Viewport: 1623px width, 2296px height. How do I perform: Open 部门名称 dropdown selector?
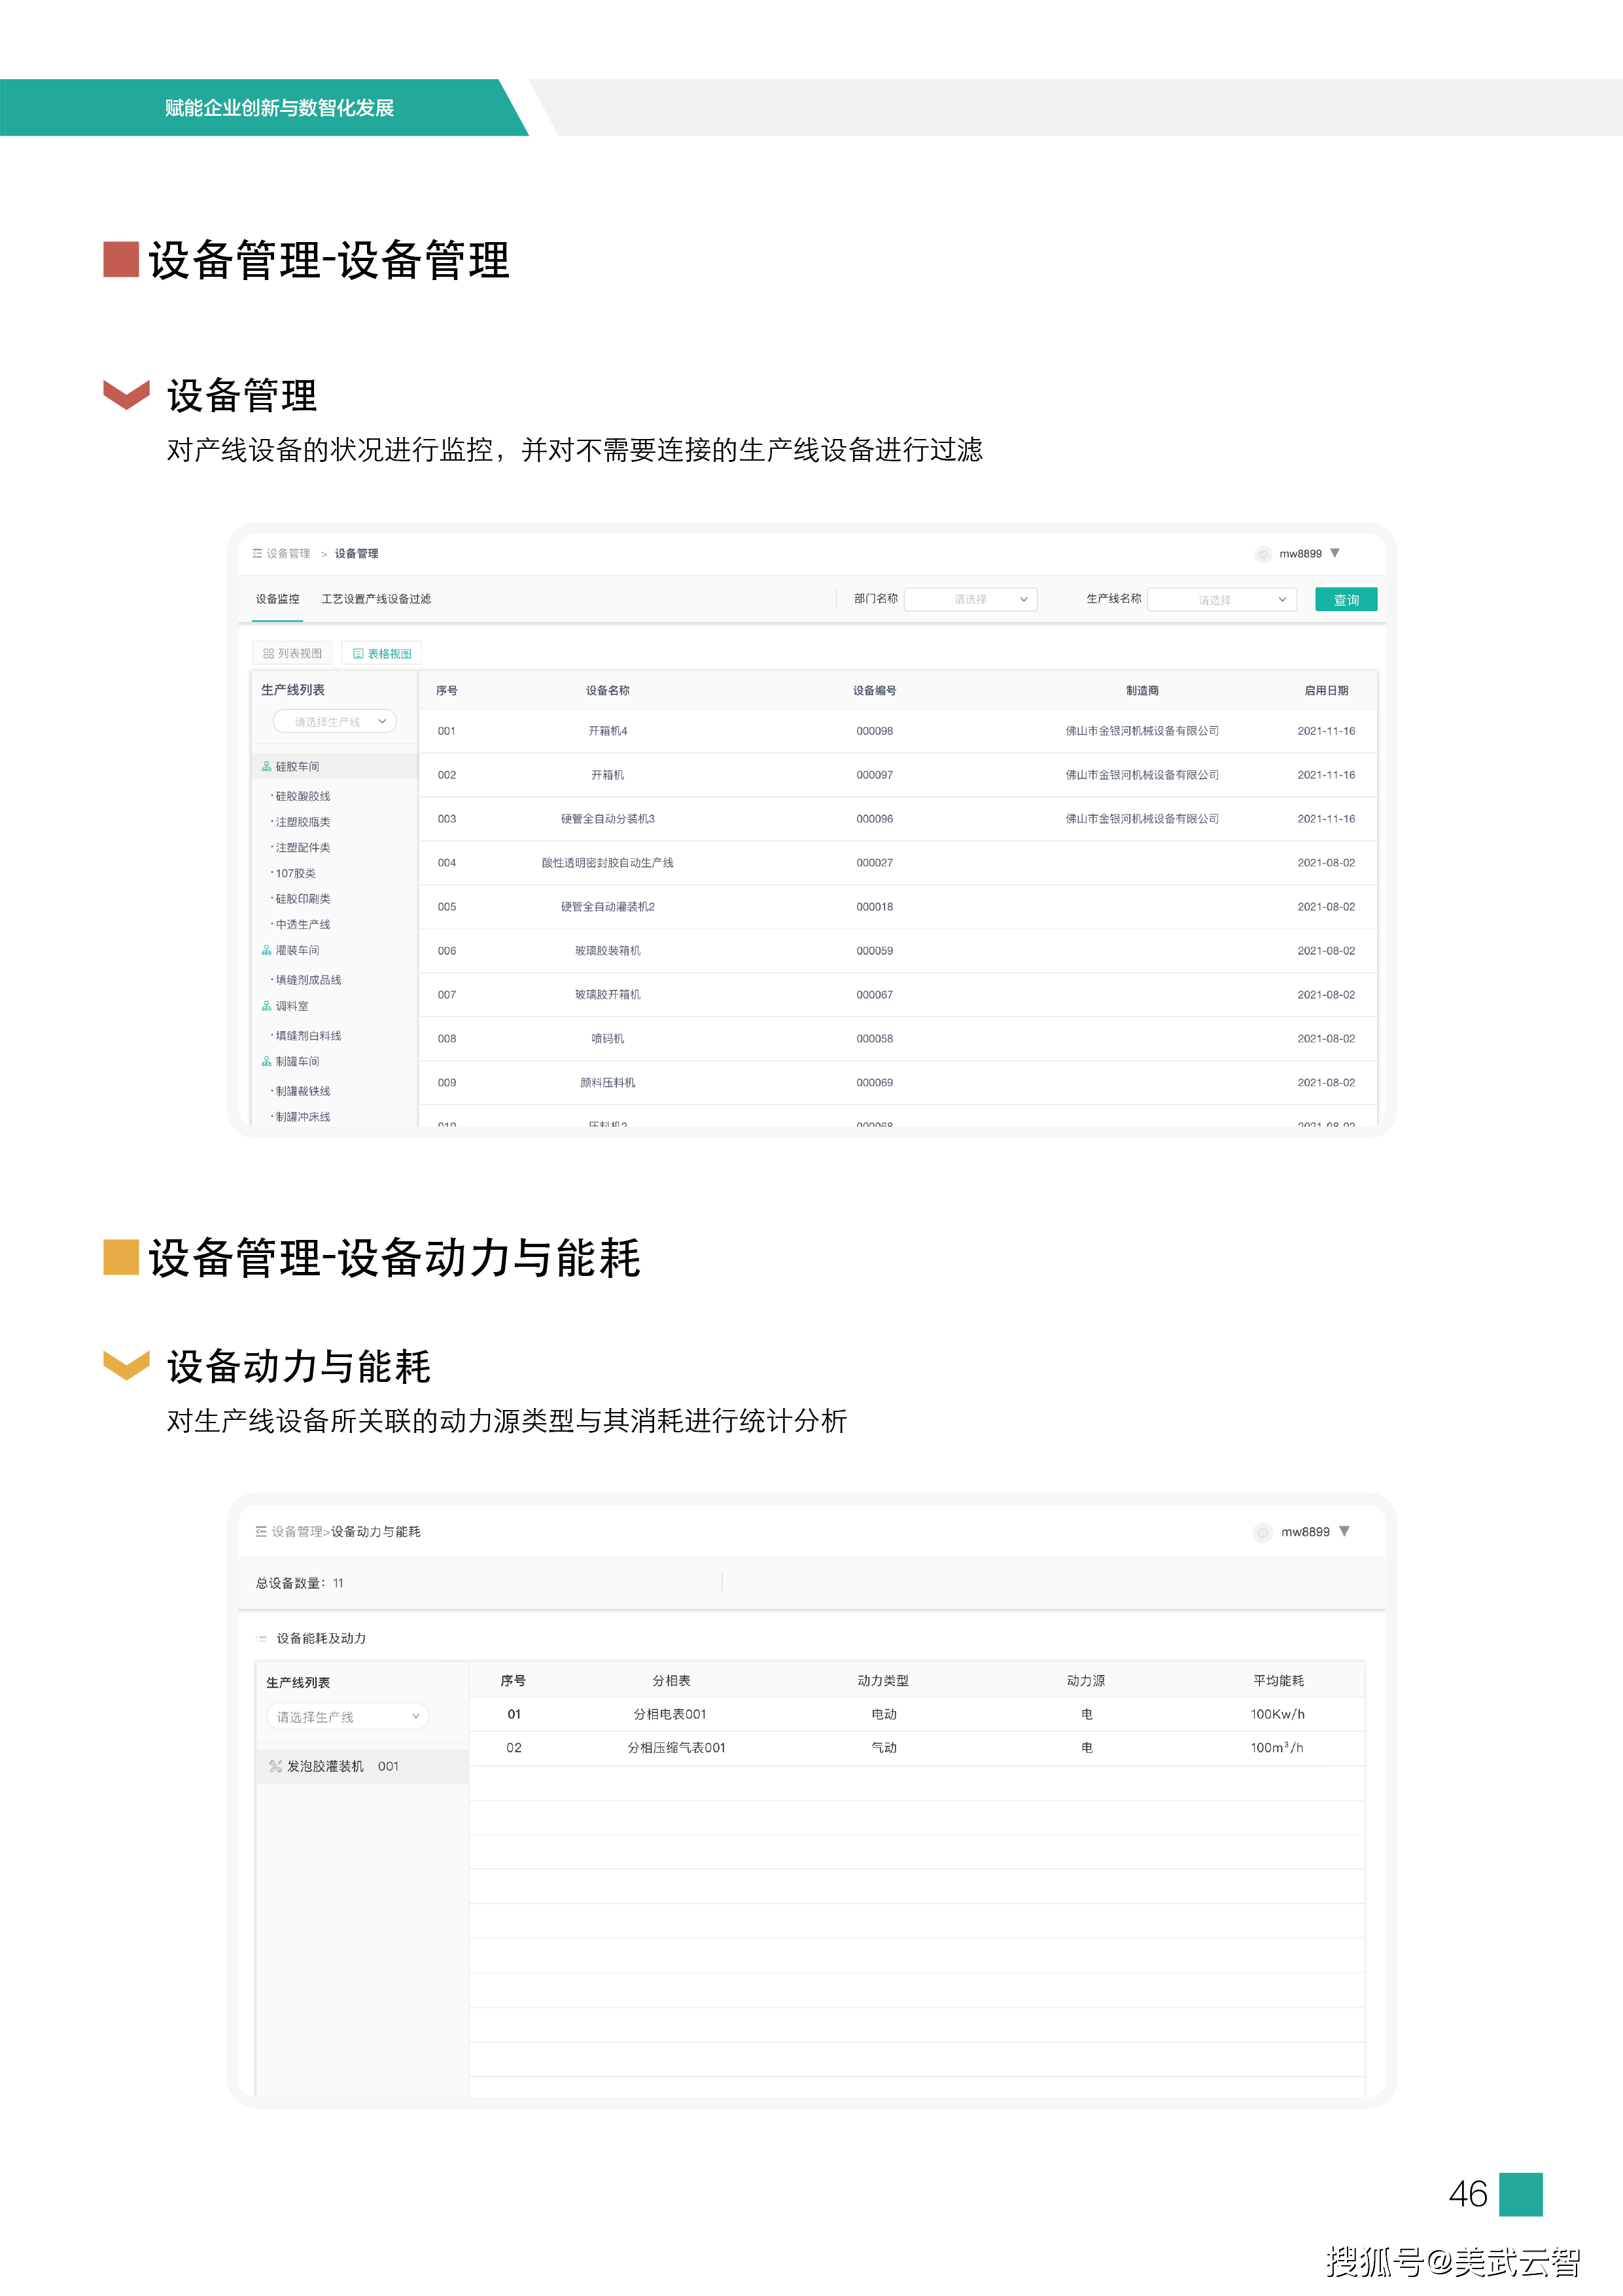coord(970,600)
